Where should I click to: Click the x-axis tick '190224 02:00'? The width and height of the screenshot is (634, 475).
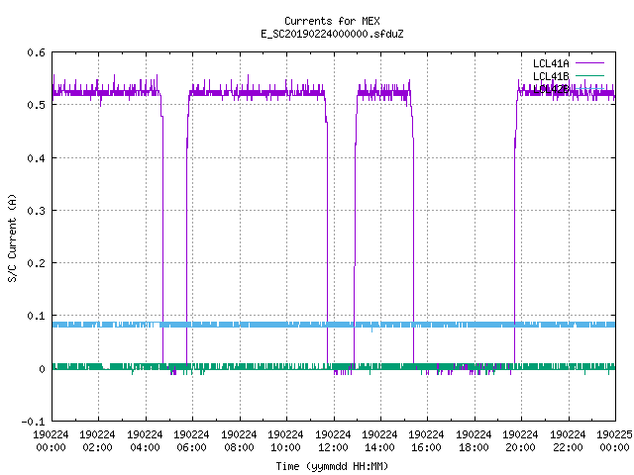tap(97, 441)
